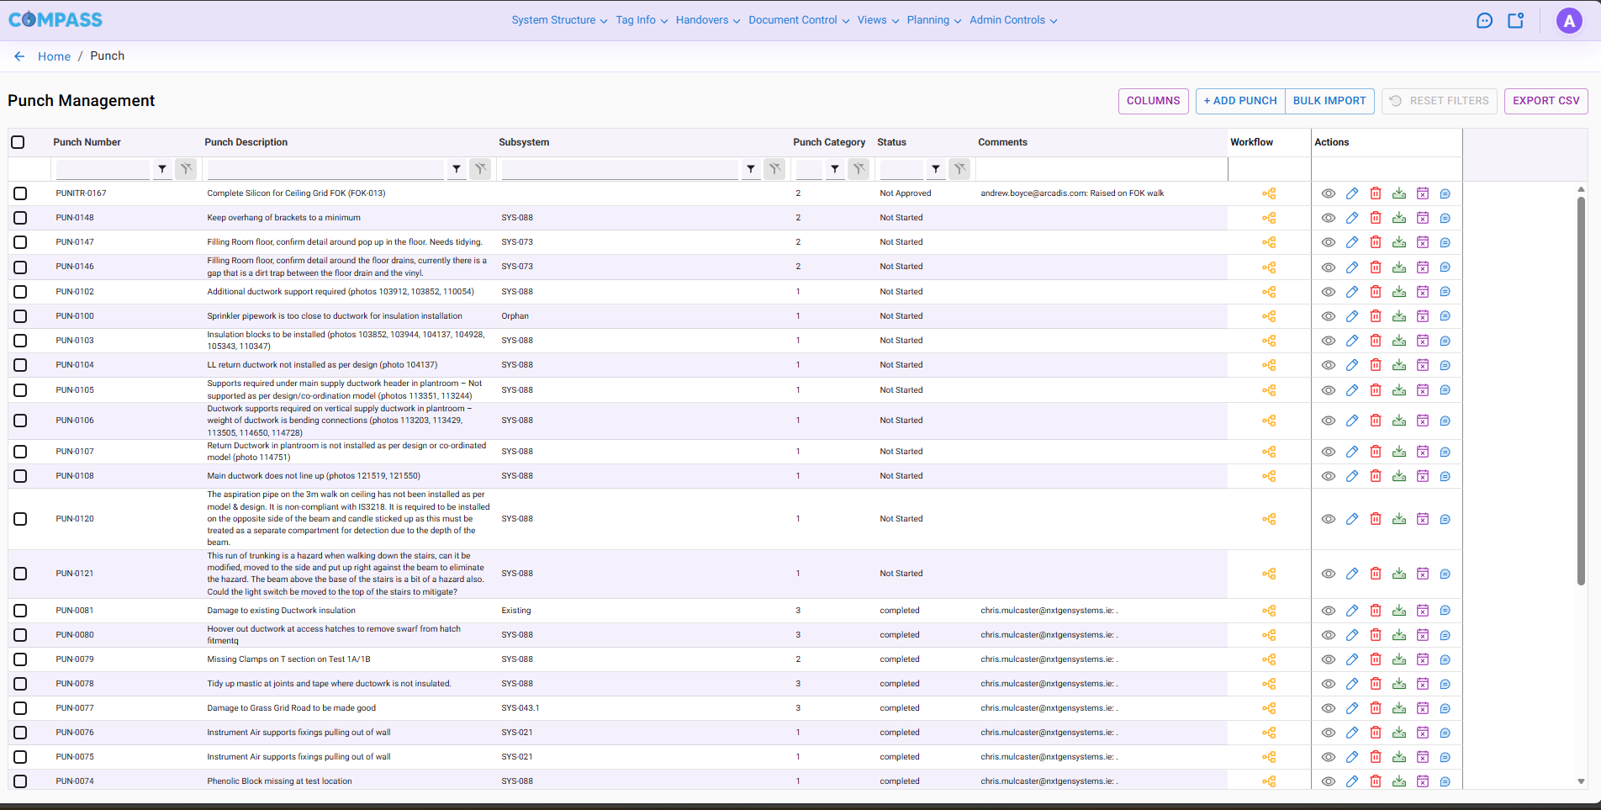
Task: Select the checkbox for row PUN-0146
Action: pos(20,267)
